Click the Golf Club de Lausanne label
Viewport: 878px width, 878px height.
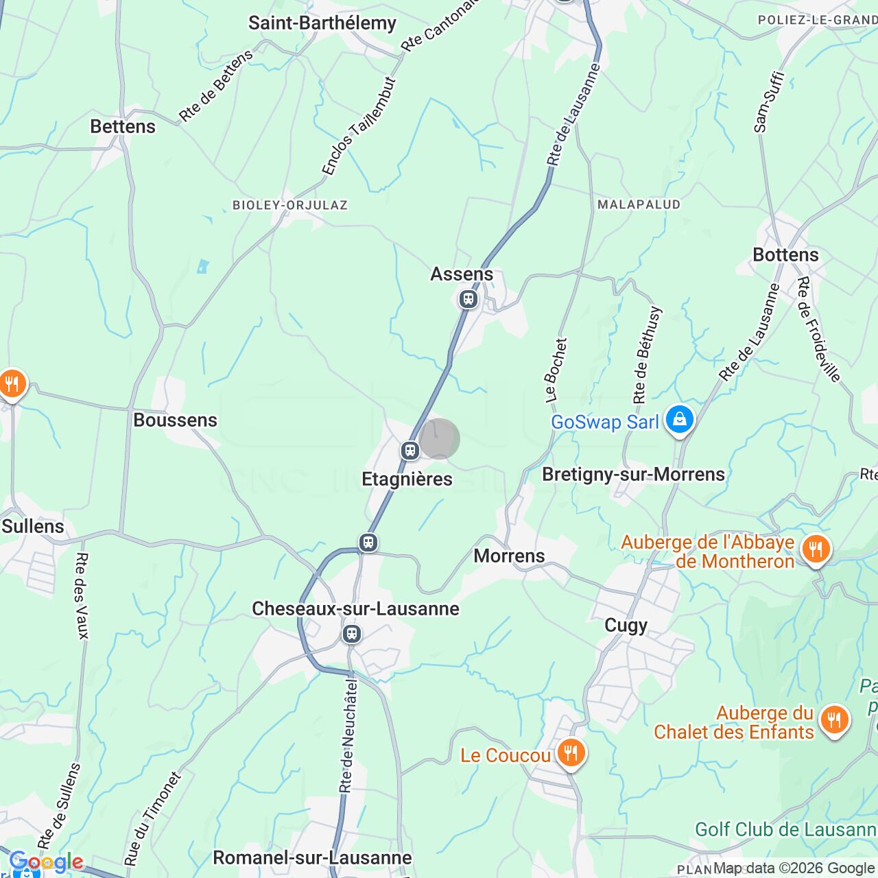[786, 829]
